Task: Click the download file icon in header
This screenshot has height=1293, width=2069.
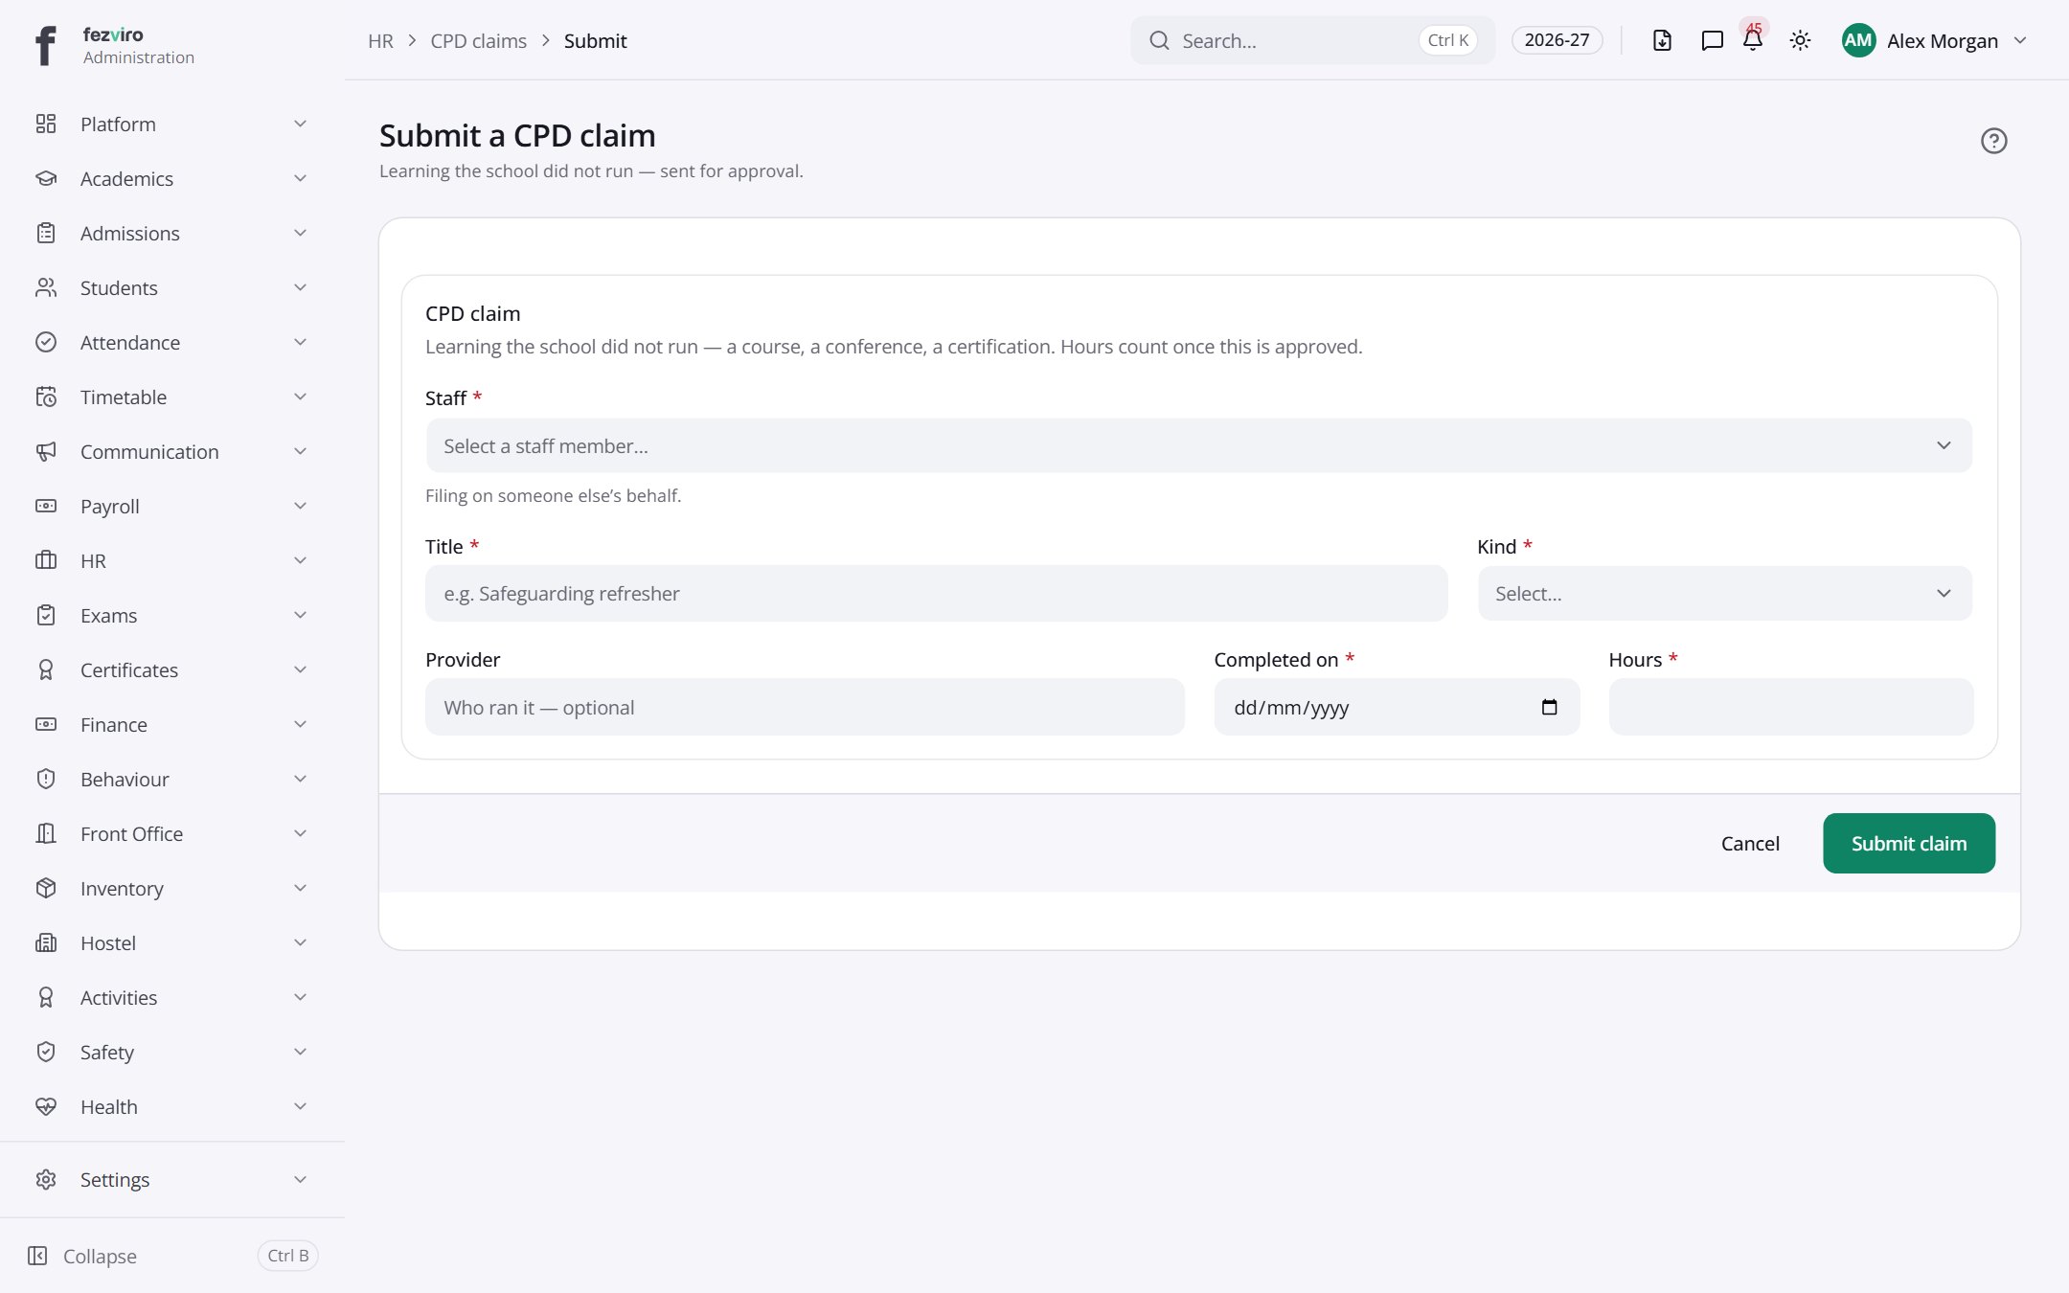Action: point(1662,40)
